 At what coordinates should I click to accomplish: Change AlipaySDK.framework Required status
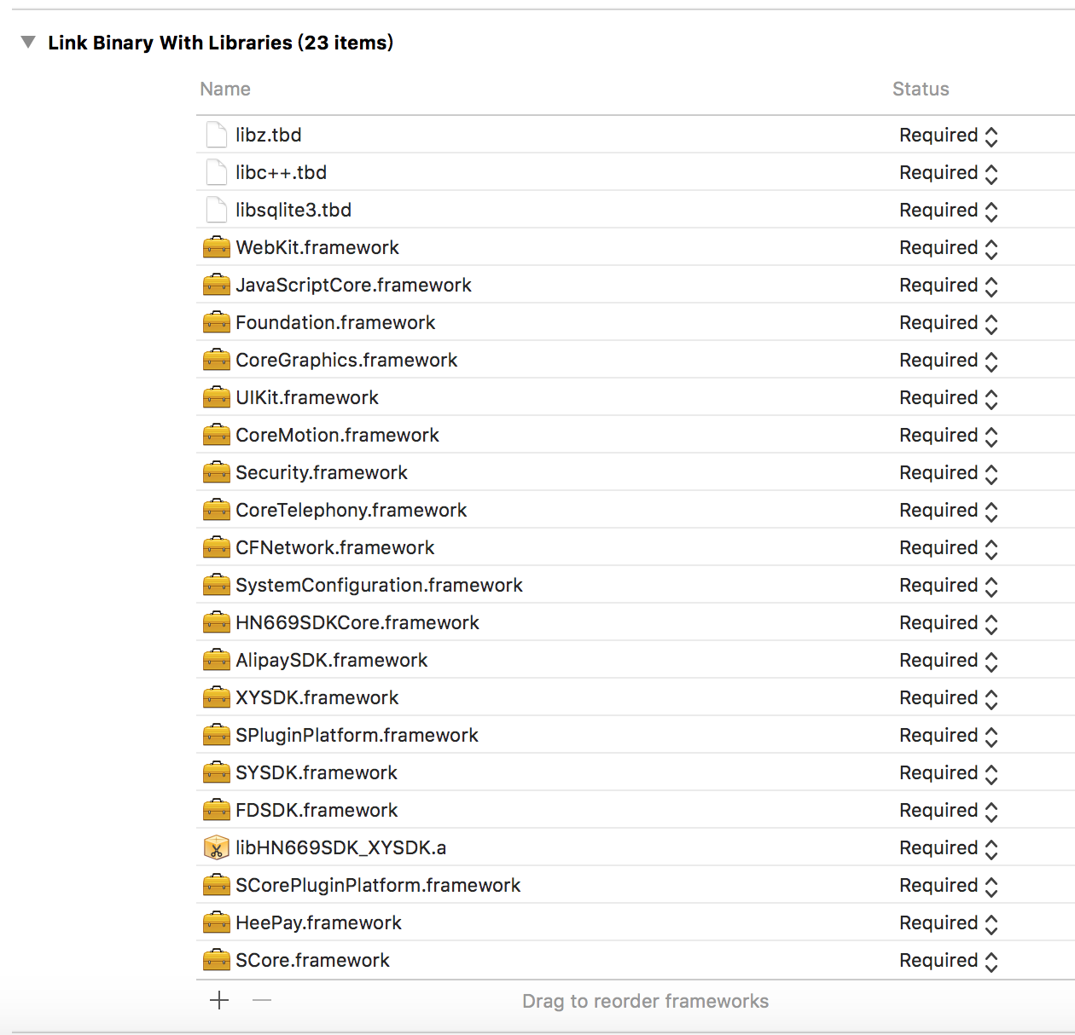point(949,661)
